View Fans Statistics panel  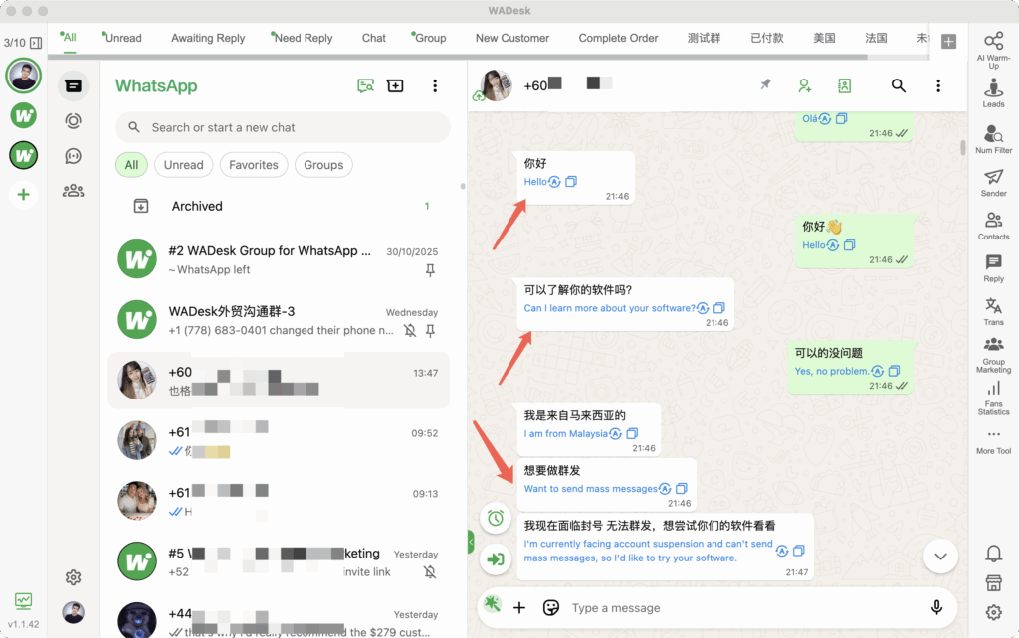pyautogui.click(x=992, y=397)
